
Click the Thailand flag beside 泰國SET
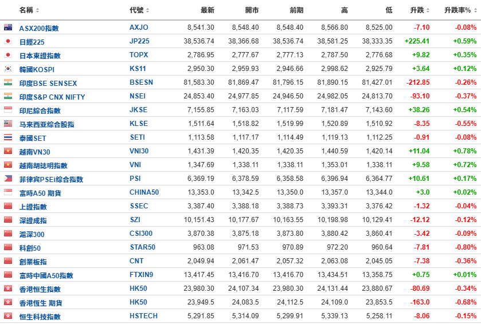click(x=8, y=137)
